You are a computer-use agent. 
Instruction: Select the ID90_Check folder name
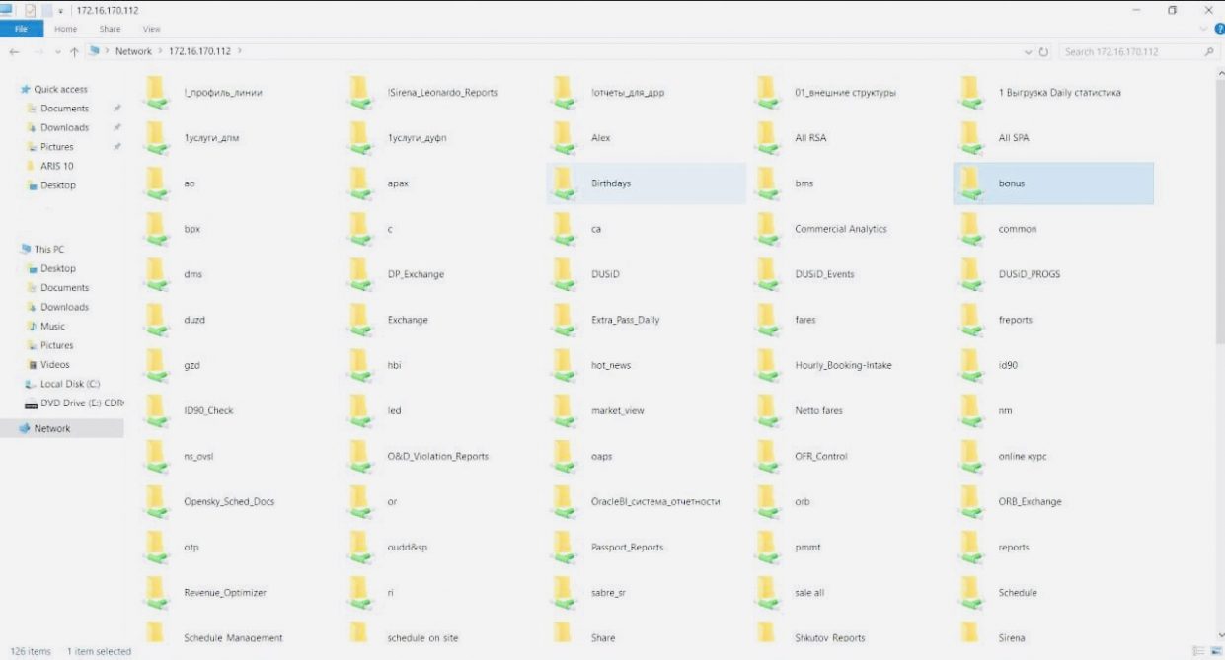click(x=208, y=410)
